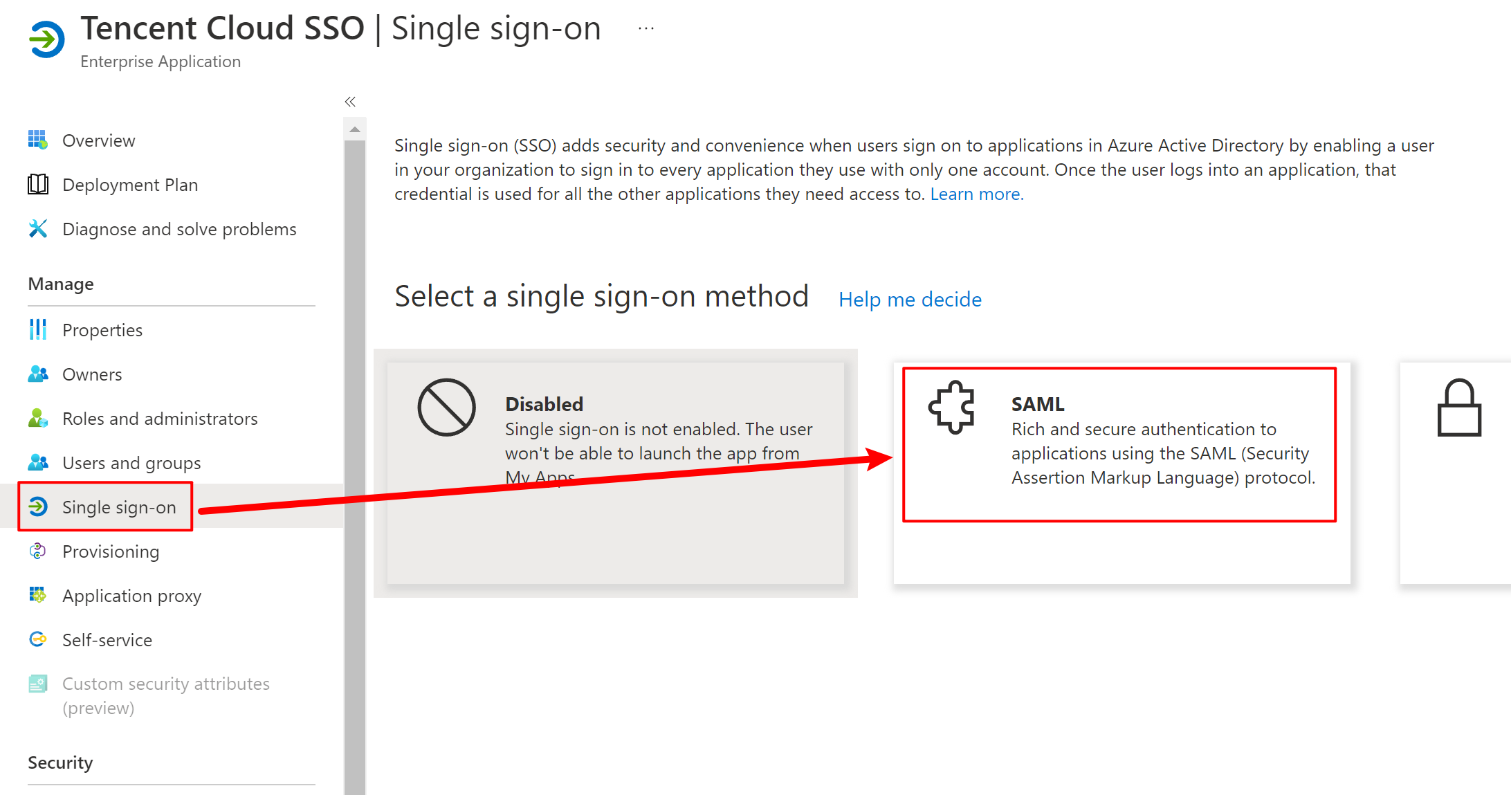Click the Provisioning cycle icon

coord(38,551)
